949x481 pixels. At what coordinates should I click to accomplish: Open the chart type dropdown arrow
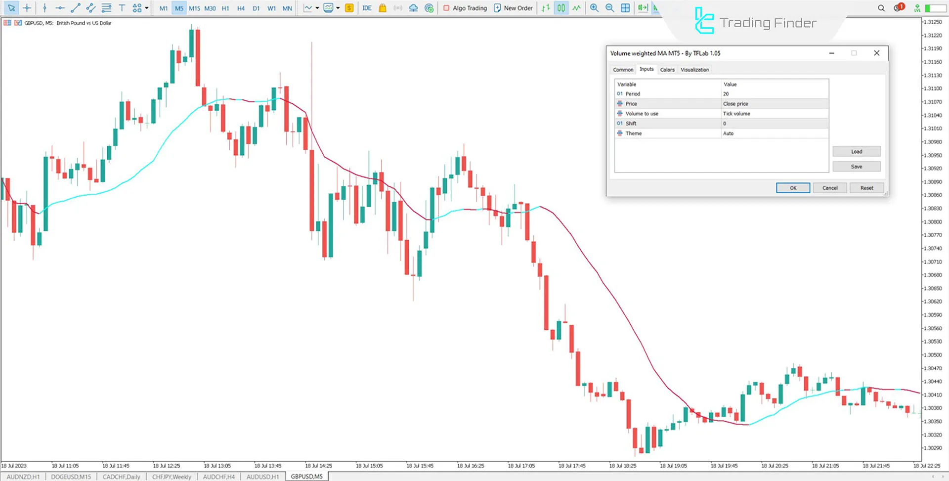(317, 8)
